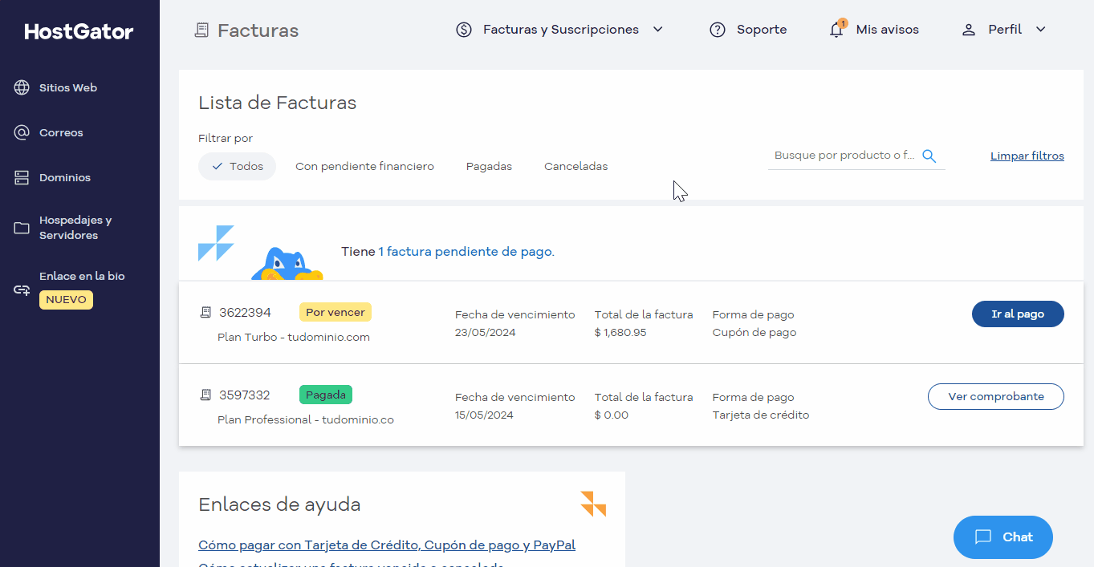Click the Chat speech bubble icon
The width and height of the screenshot is (1094, 567).
[x=983, y=537]
